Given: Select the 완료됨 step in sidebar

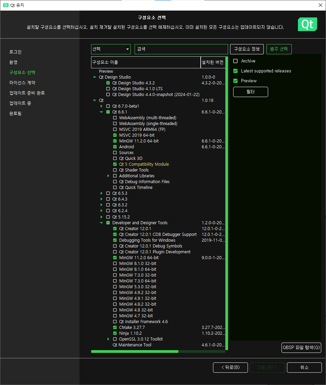Looking at the screenshot, I should point(15,113).
